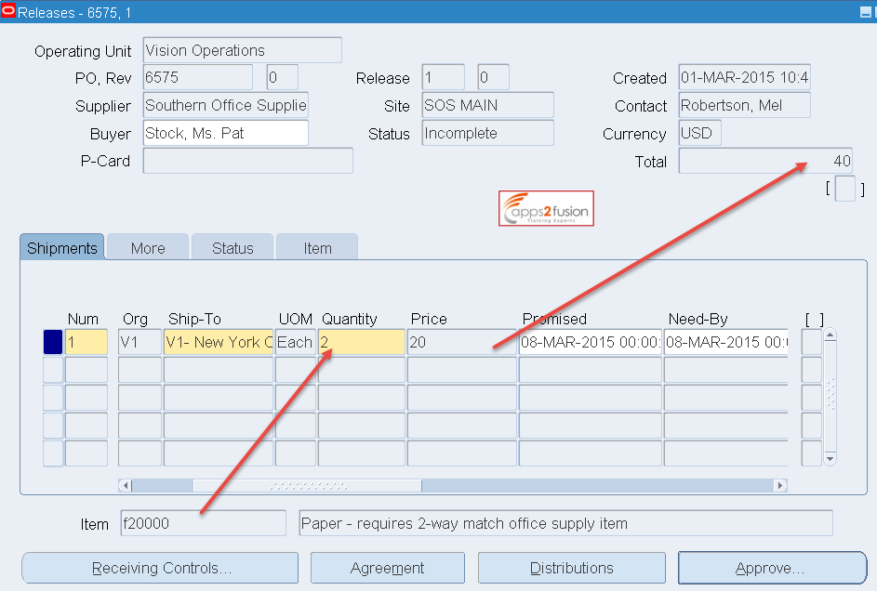This screenshot has height=591, width=877.
Task: Click the Created date field
Action: point(744,77)
